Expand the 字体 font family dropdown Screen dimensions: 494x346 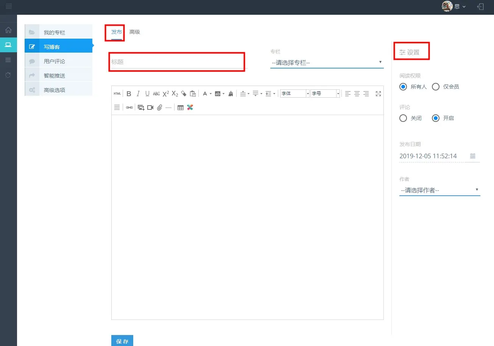[308, 94]
